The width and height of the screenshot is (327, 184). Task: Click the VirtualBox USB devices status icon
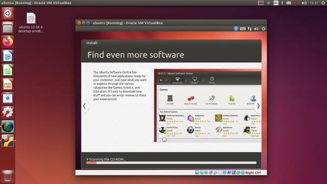click(216, 173)
